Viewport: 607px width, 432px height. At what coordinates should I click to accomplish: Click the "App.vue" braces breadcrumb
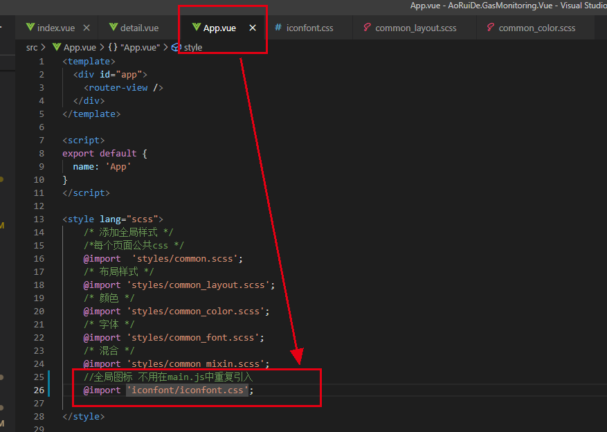(x=134, y=47)
